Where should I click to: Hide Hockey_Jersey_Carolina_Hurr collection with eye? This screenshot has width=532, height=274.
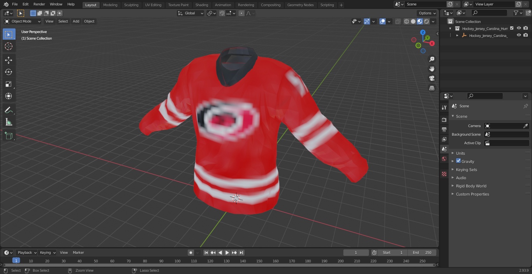pyautogui.click(x=519, y=28)
